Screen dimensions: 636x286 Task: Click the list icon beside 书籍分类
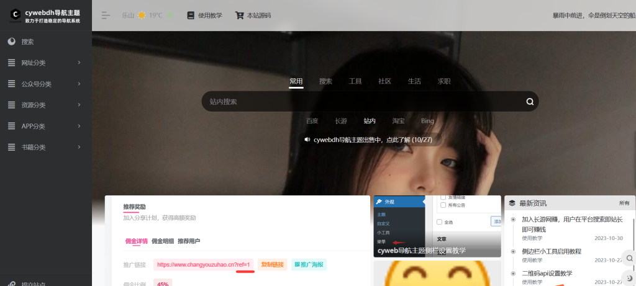click(12, 147)
